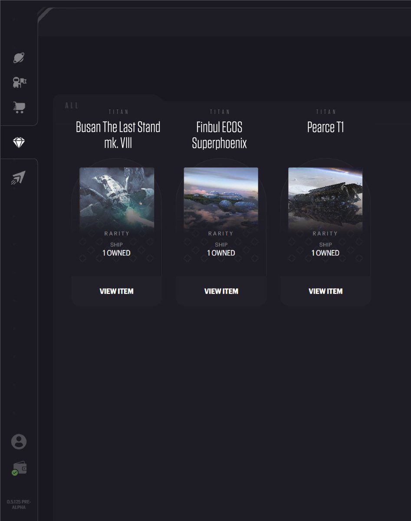Viewport: 411px width, 521px height.
Task: Click TITAN label above Pearce T1
Action: 326,112
